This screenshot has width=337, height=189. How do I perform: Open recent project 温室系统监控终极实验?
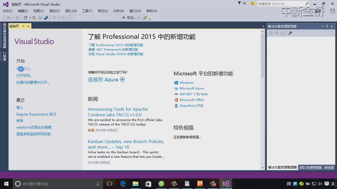[33, 134]
